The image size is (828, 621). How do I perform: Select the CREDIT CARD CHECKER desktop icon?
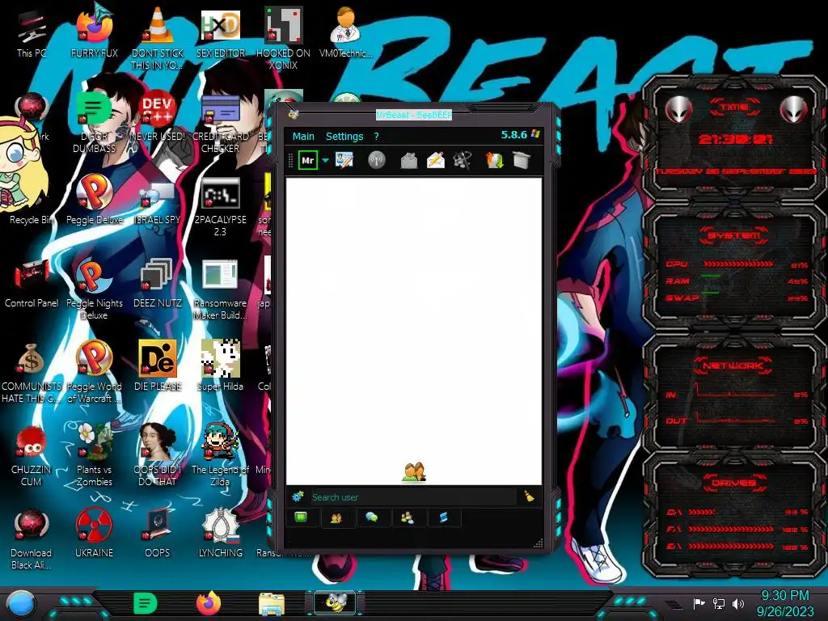(x=220, y=124)
